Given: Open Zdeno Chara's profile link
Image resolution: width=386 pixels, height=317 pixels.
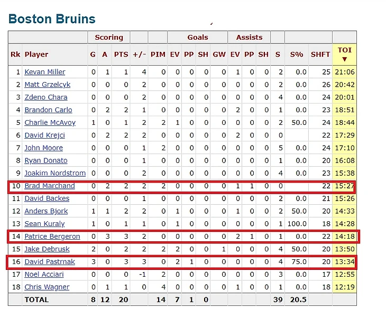Looking at the screenshot, I should (x=45, y=97).
